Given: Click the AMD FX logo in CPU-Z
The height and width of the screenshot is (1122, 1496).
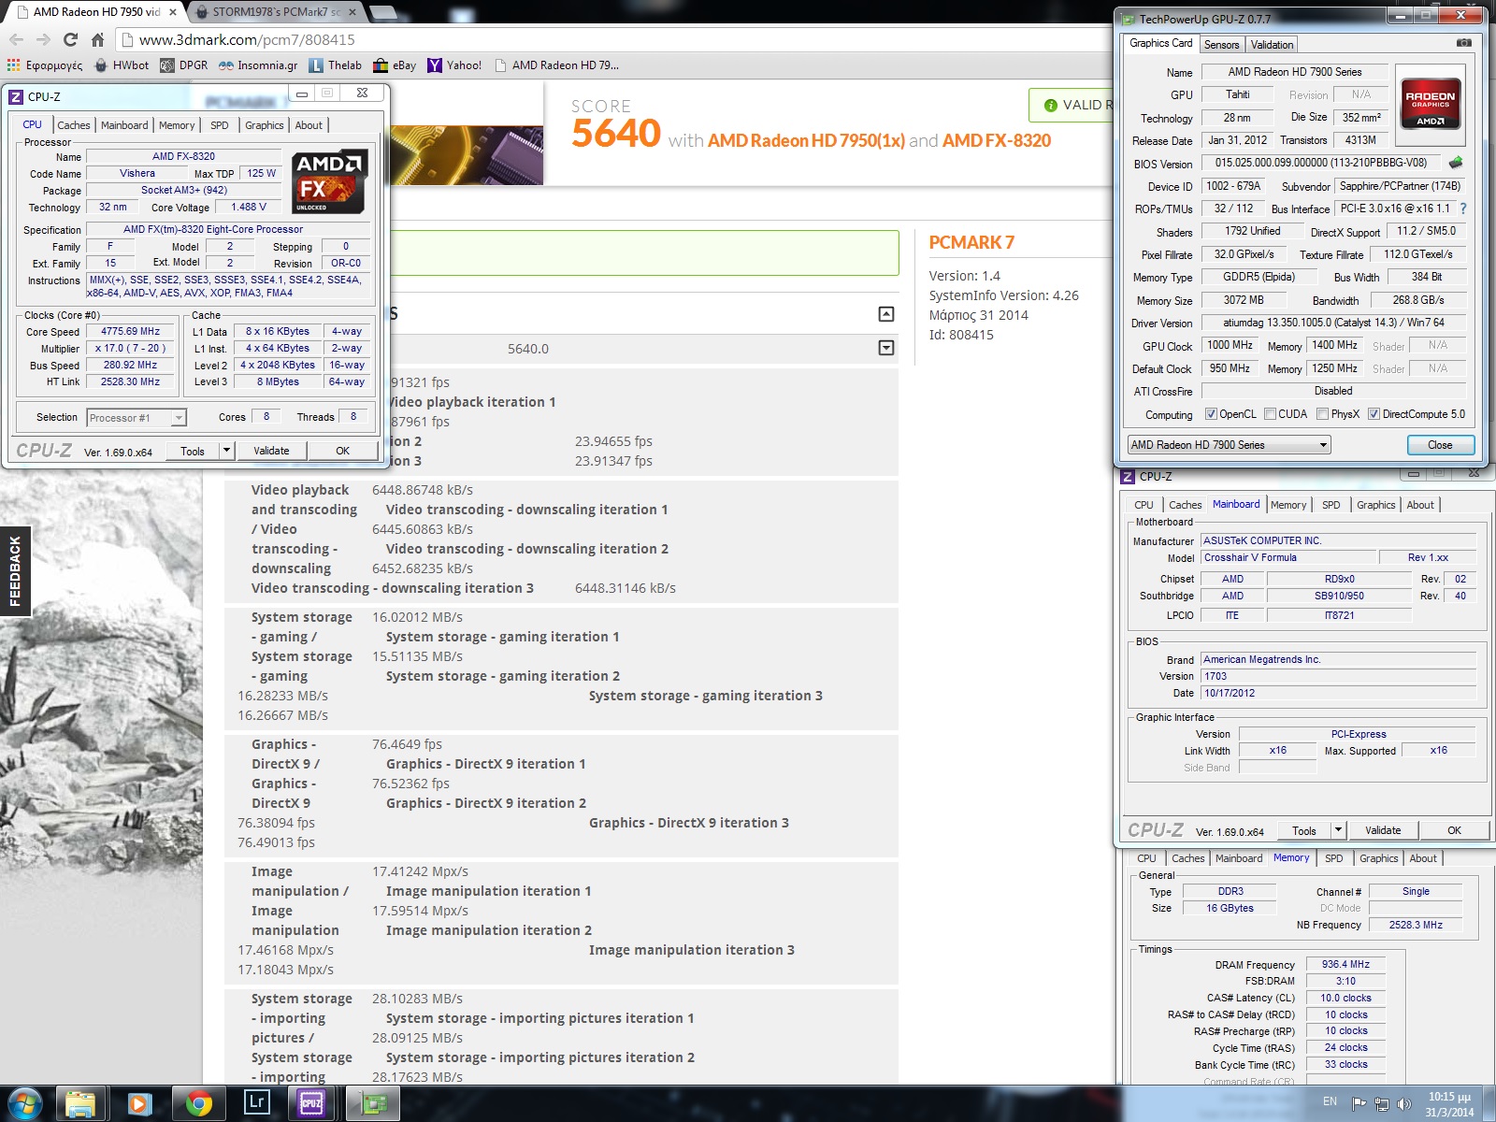Looking at the screenshot, I should tap(329, 181).
